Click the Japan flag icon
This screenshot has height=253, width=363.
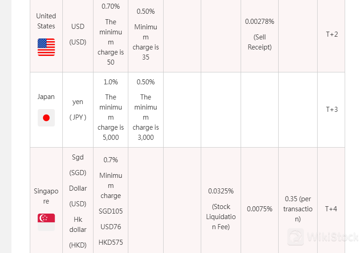46,118
